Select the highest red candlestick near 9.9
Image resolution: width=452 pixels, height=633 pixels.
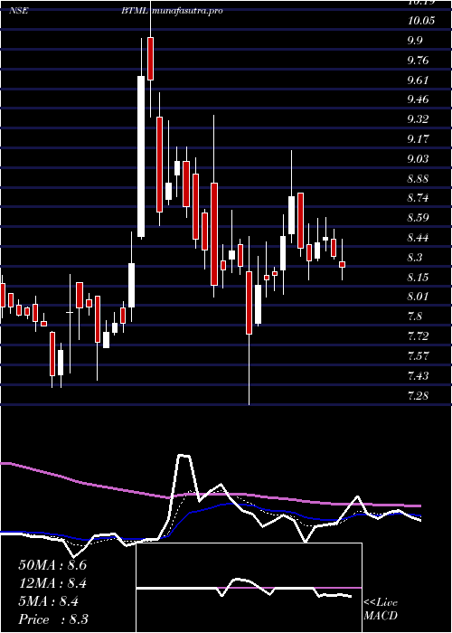click(x=151, y=59)
